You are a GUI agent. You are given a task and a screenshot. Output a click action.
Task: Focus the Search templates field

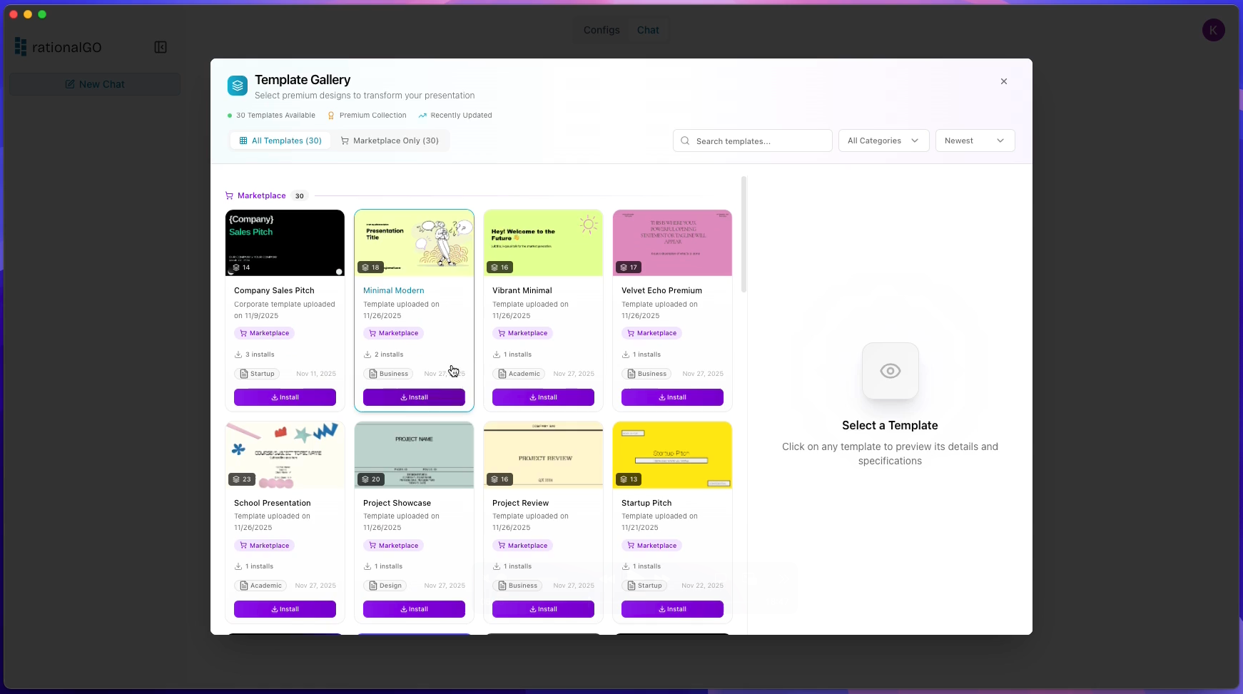coord(752,141)
